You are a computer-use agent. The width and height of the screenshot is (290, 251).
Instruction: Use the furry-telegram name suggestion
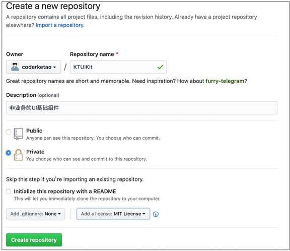[225, 81]
